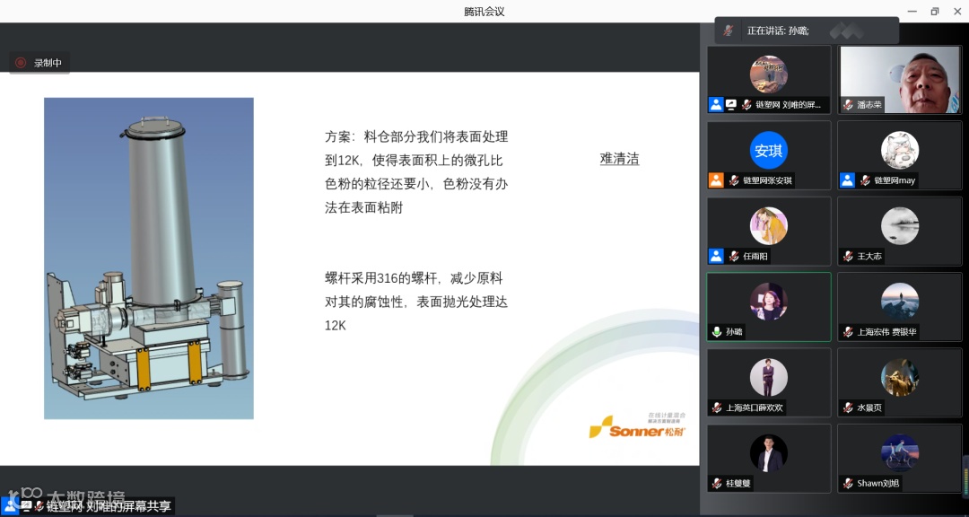Click the muted mic icon next to 链塑网张安琪

tap(734, 180)
